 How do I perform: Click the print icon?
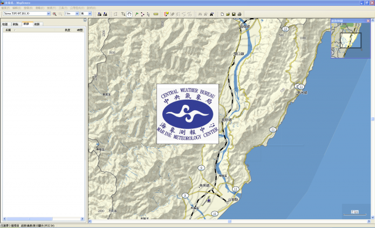240,14
